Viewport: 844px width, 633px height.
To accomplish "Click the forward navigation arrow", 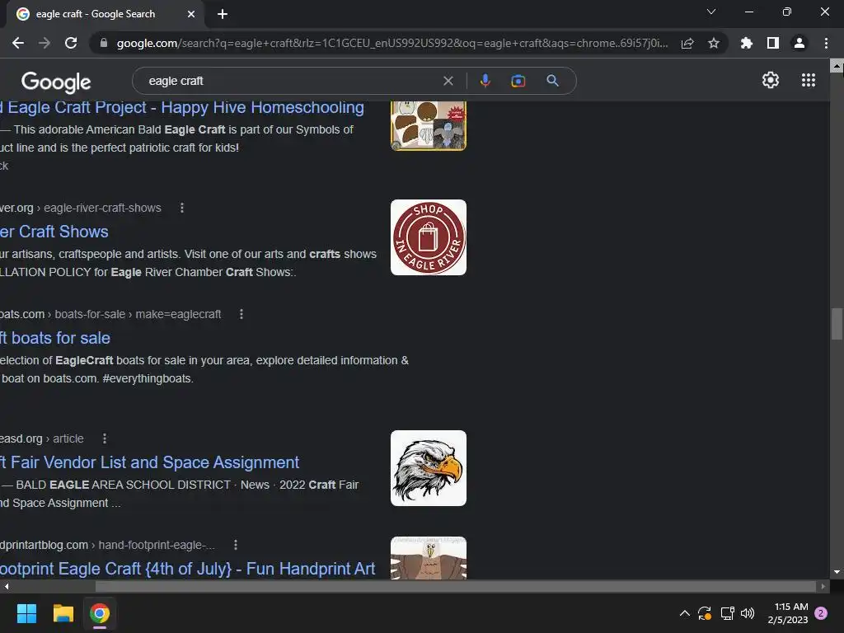I will 45,43.
